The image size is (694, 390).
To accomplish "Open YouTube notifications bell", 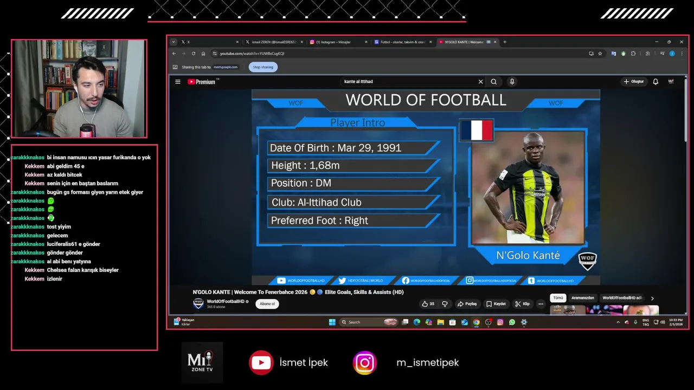I will pos(656,82).
